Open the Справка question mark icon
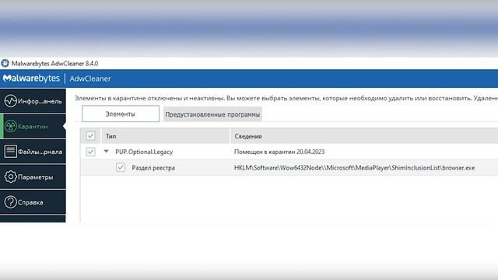The width and height of the screenshot is (498, 280). click(10, 202)
